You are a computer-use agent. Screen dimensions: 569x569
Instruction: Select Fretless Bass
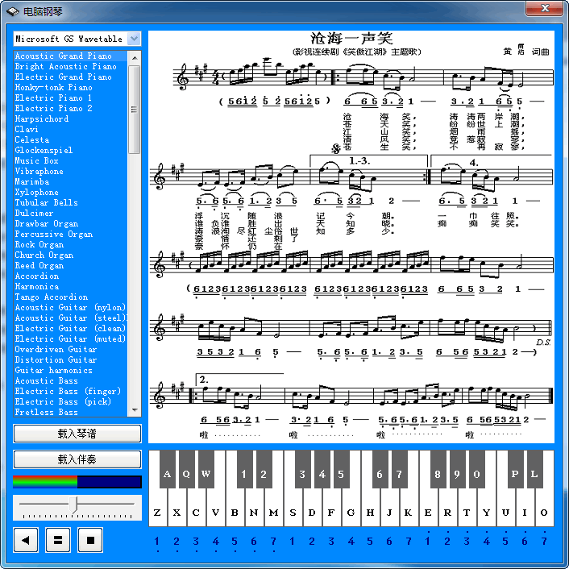[71, 412]
